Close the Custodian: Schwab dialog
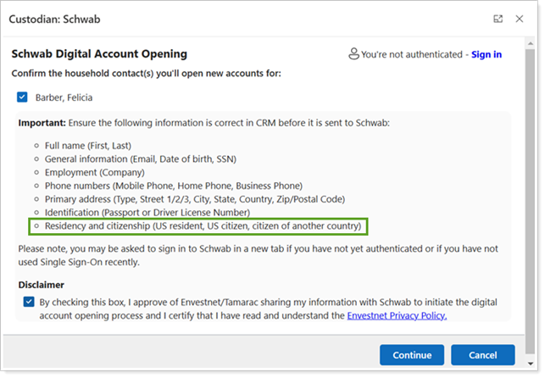This screenshot has width=545, height=378. 520,19
